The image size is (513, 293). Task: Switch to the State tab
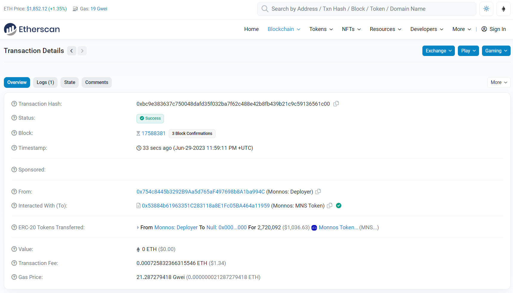69,82
